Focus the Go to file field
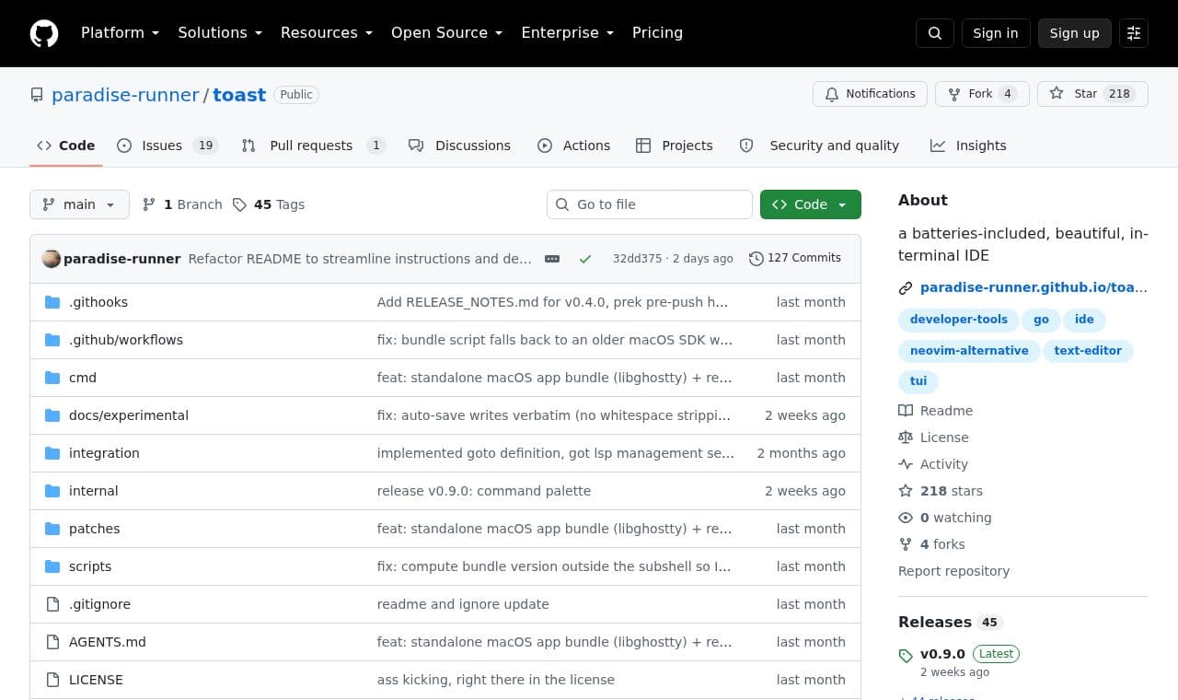Screen dimensions: 1178x700 (x=650, y=204)
